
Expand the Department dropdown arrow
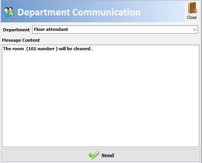pyautogui.click(x=195, y=30)
